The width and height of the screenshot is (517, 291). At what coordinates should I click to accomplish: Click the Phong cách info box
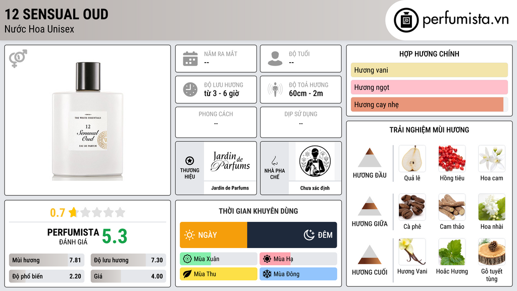tap(216, 122)
